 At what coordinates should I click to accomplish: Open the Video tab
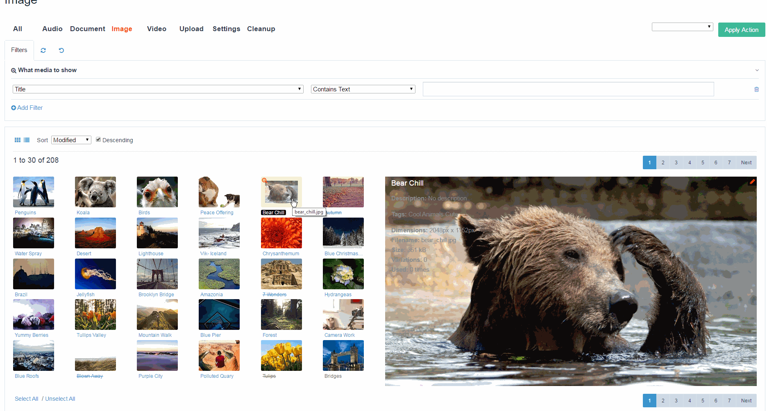pyautogui.click(x=157, y=29)
